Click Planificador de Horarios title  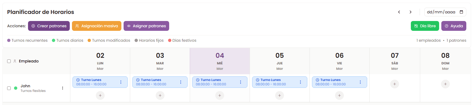41,12
